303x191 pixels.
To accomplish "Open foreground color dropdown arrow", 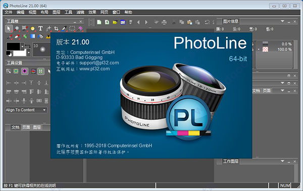I will pos(22,46).
